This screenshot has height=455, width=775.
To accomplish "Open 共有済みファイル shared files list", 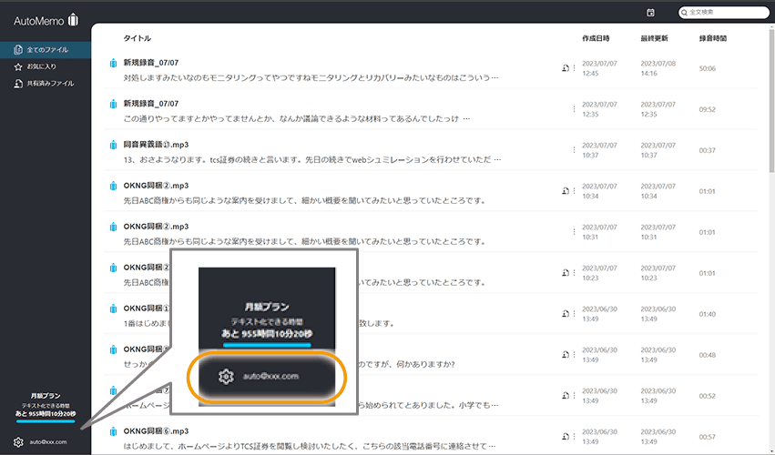I will [49, 84].
